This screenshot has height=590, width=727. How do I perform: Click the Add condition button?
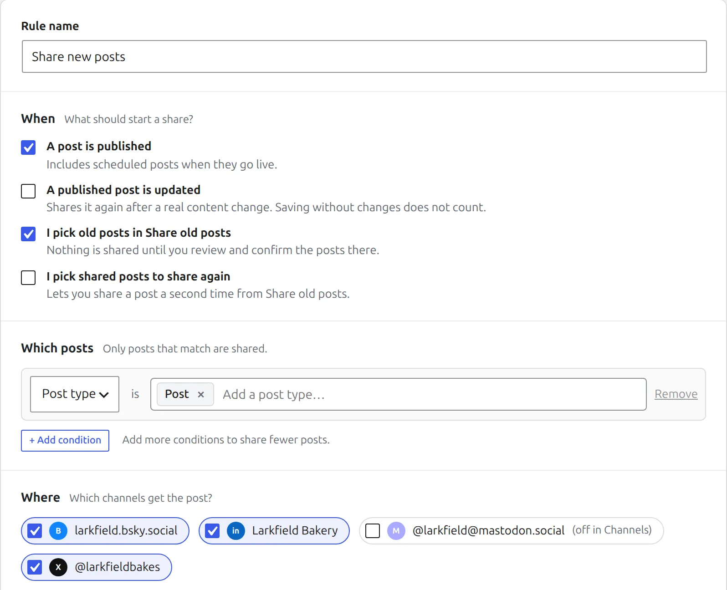click(65, 441)
